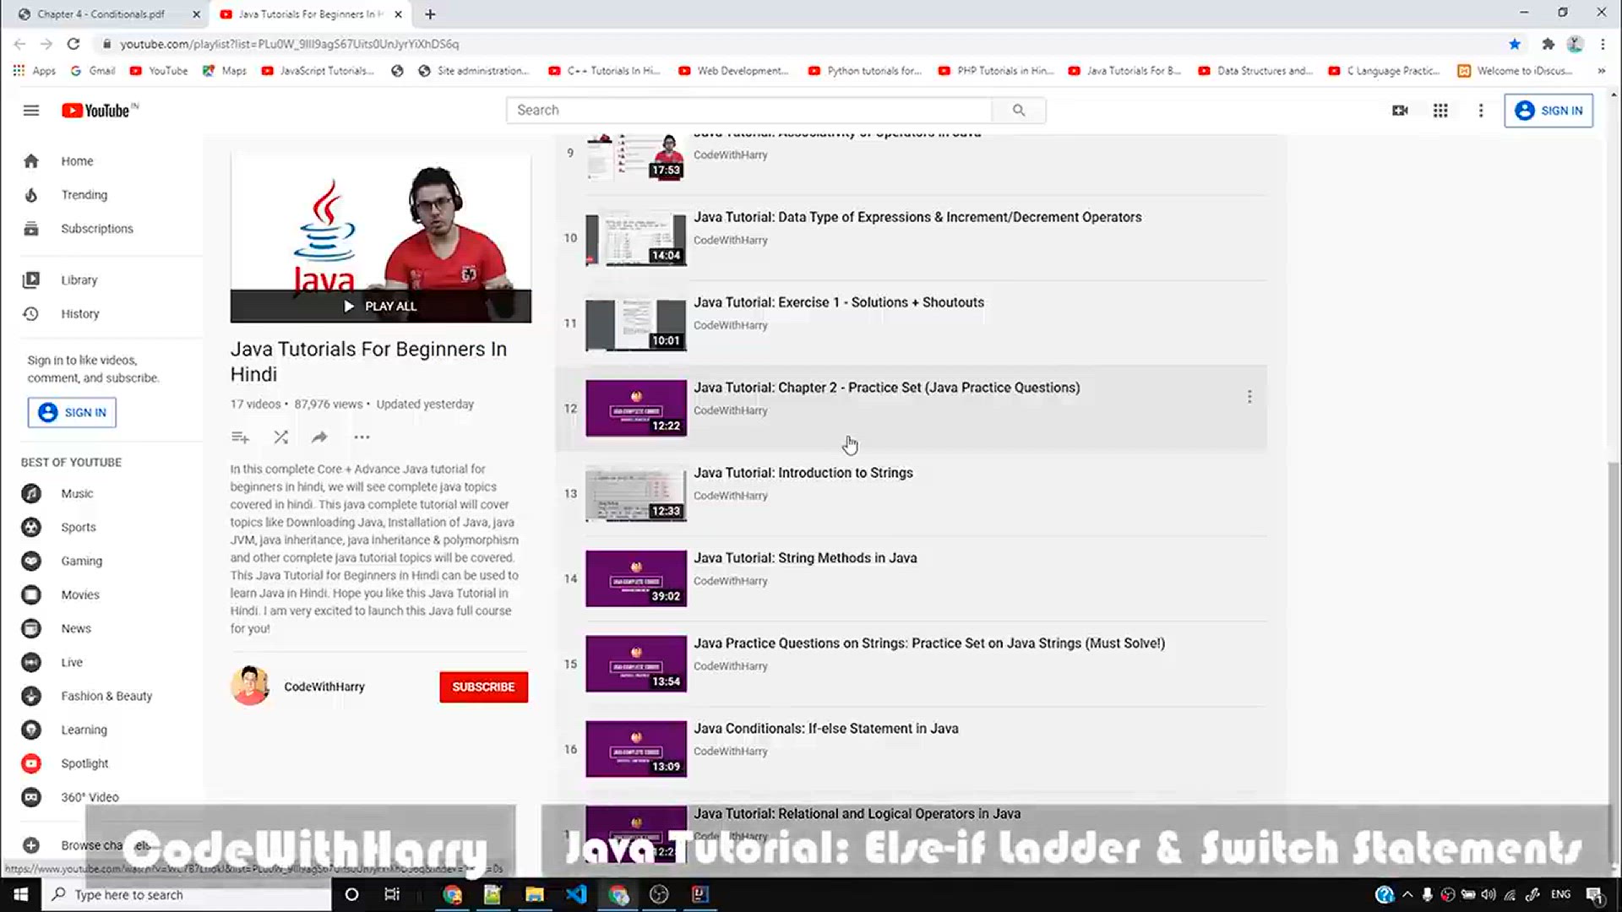Click the YouTube search input field
The image size is (1622, 912).
pos(749,110)
